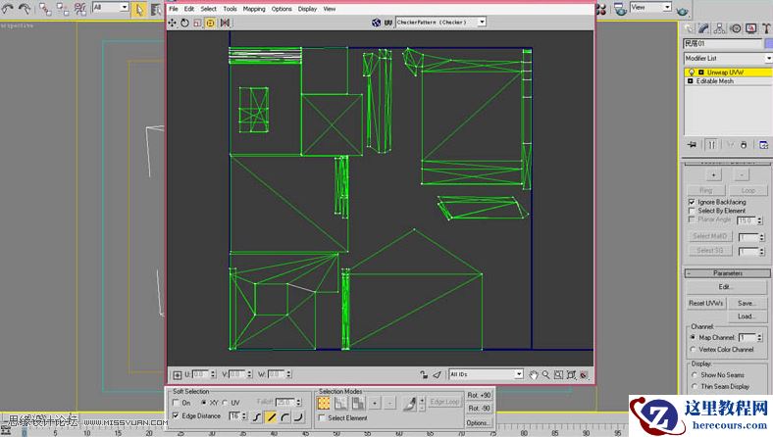The image size is (773, 437).
Task: Click the Redo arrow in main toolbar
Action: 24,9
